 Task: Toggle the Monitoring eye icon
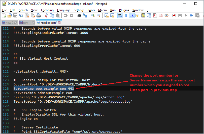click(x=166, y=15)
